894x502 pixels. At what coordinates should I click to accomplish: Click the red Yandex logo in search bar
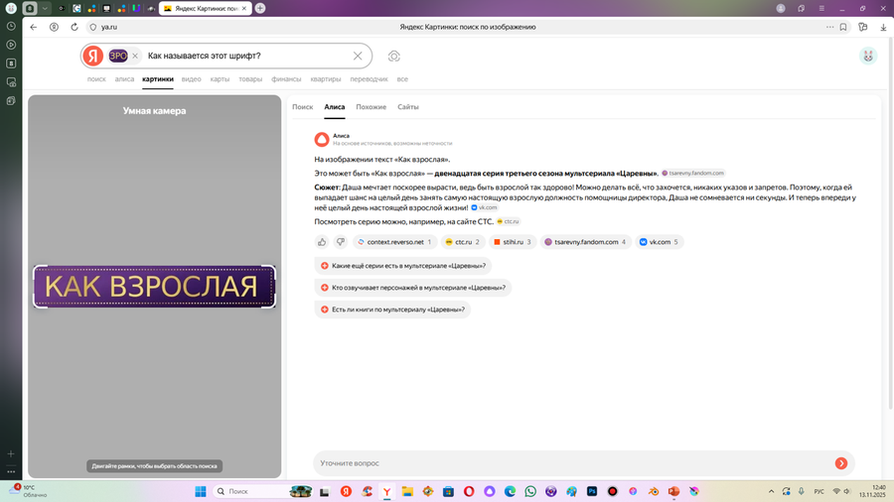93,56
